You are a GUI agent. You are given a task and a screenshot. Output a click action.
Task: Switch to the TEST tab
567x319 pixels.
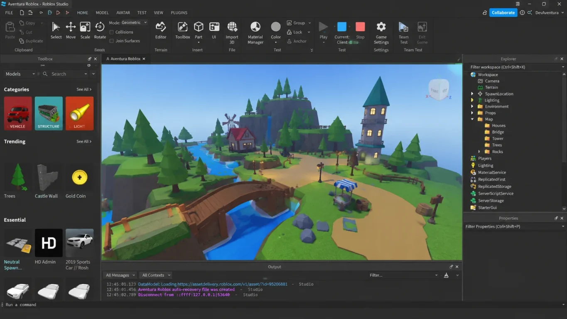click(142, 13)
